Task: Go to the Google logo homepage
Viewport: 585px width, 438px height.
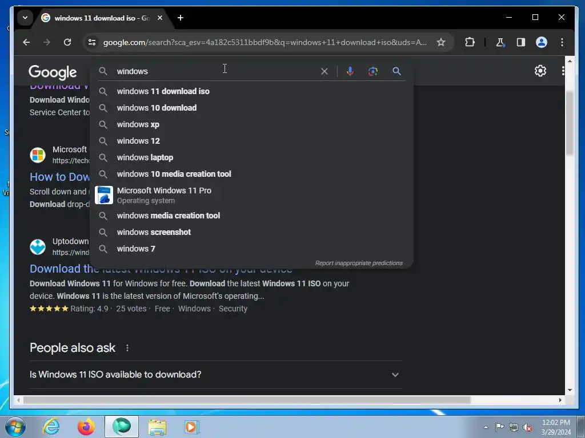Action: click(53, 72)
